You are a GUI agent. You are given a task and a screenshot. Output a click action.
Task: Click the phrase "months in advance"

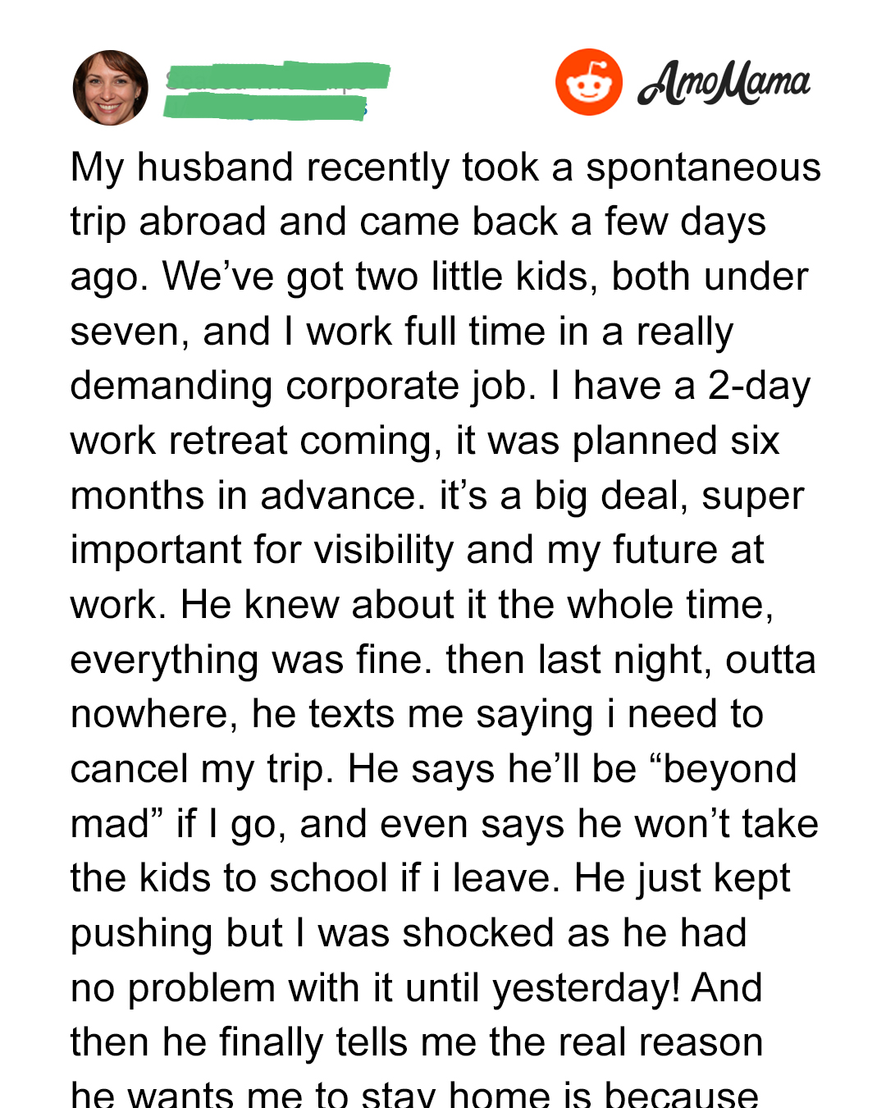pos(243,496)
